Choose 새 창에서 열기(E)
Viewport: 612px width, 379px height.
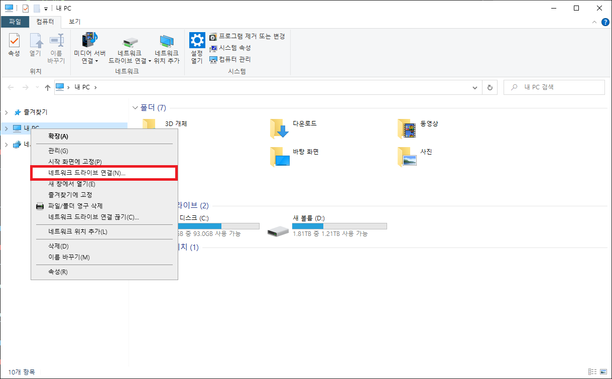104,184
